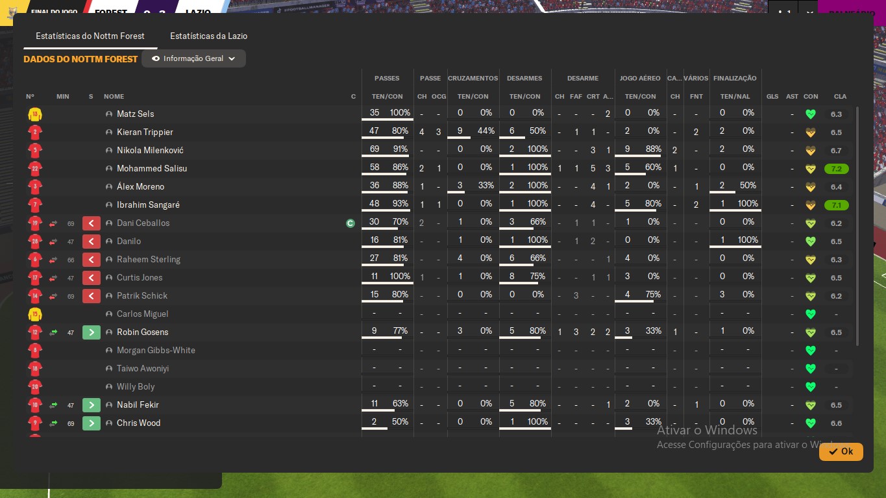Screen dimensions: 886x498
Task: Sort by Nº shirt number header
Action: 31,97
